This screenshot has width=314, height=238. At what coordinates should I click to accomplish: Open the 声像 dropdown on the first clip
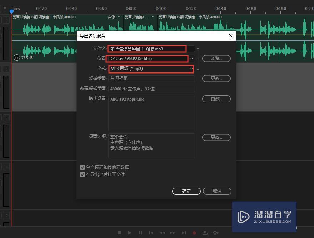(119, 17)
